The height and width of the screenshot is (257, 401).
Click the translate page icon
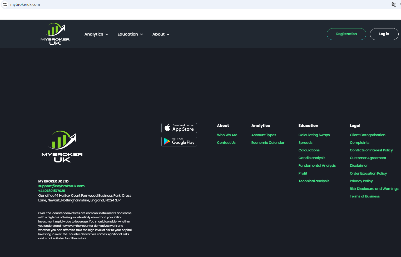[394, 4]
